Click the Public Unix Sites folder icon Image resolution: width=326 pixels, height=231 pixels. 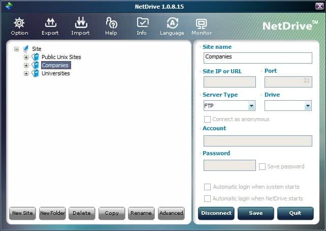pos(36,56)
